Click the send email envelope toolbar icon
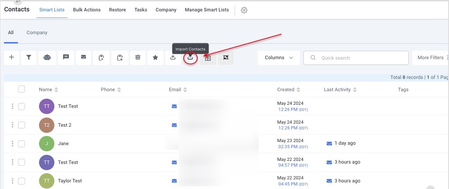The width and height of the screenshot is (449, 189). click(83, 57)
